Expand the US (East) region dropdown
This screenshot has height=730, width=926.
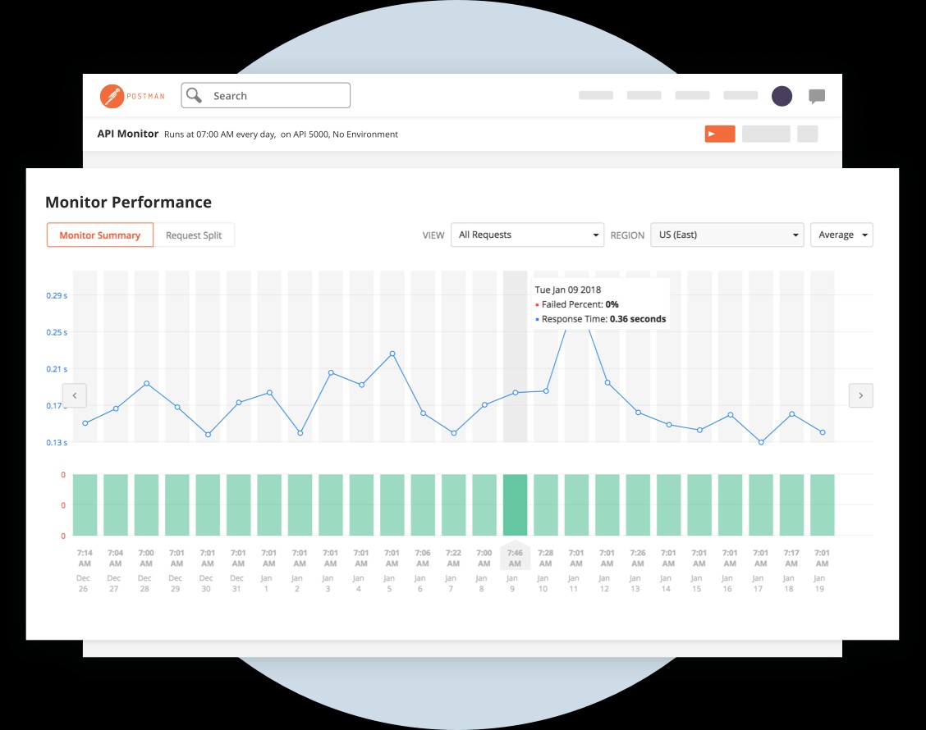[727, 235]
